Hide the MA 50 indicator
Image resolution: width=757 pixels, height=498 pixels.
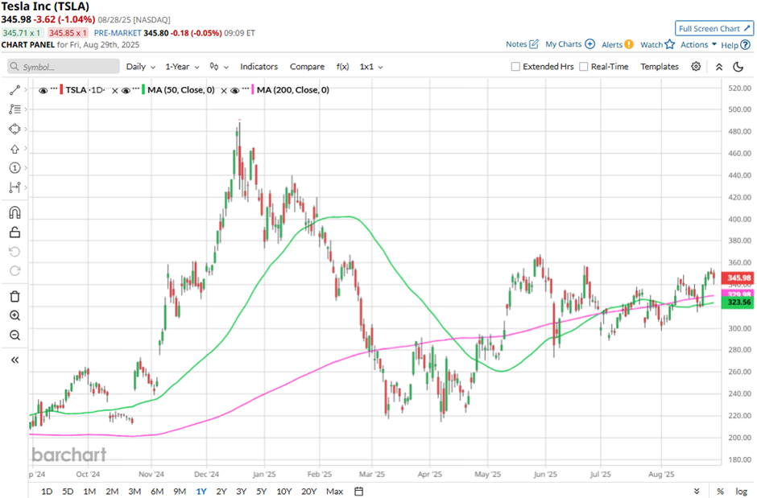(126, 90)
